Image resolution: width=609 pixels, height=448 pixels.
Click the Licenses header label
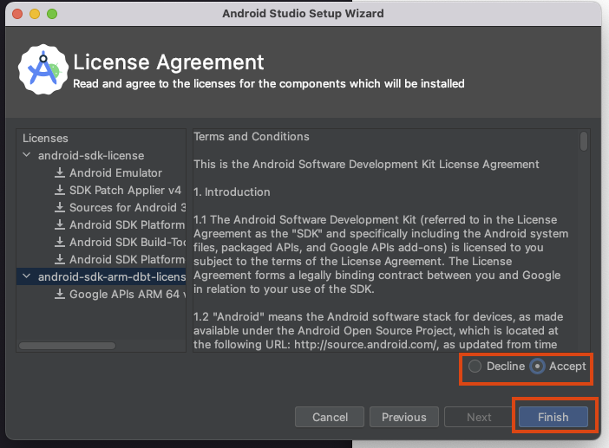[x=45, y=138]
